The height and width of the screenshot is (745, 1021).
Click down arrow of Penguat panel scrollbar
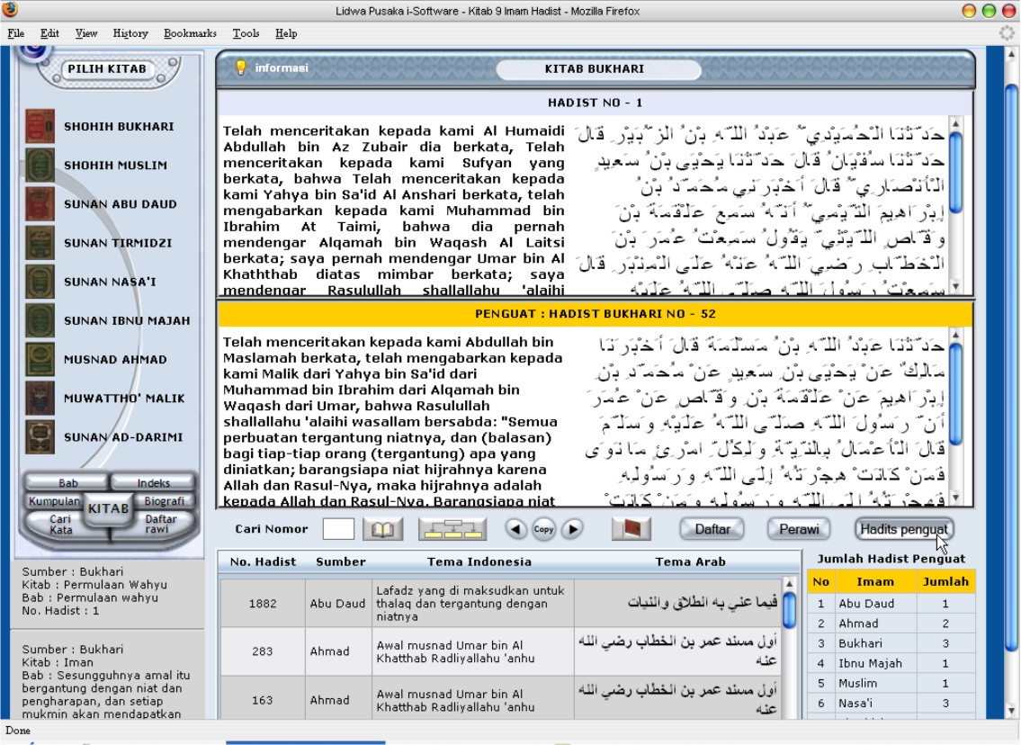coord(956,498)
